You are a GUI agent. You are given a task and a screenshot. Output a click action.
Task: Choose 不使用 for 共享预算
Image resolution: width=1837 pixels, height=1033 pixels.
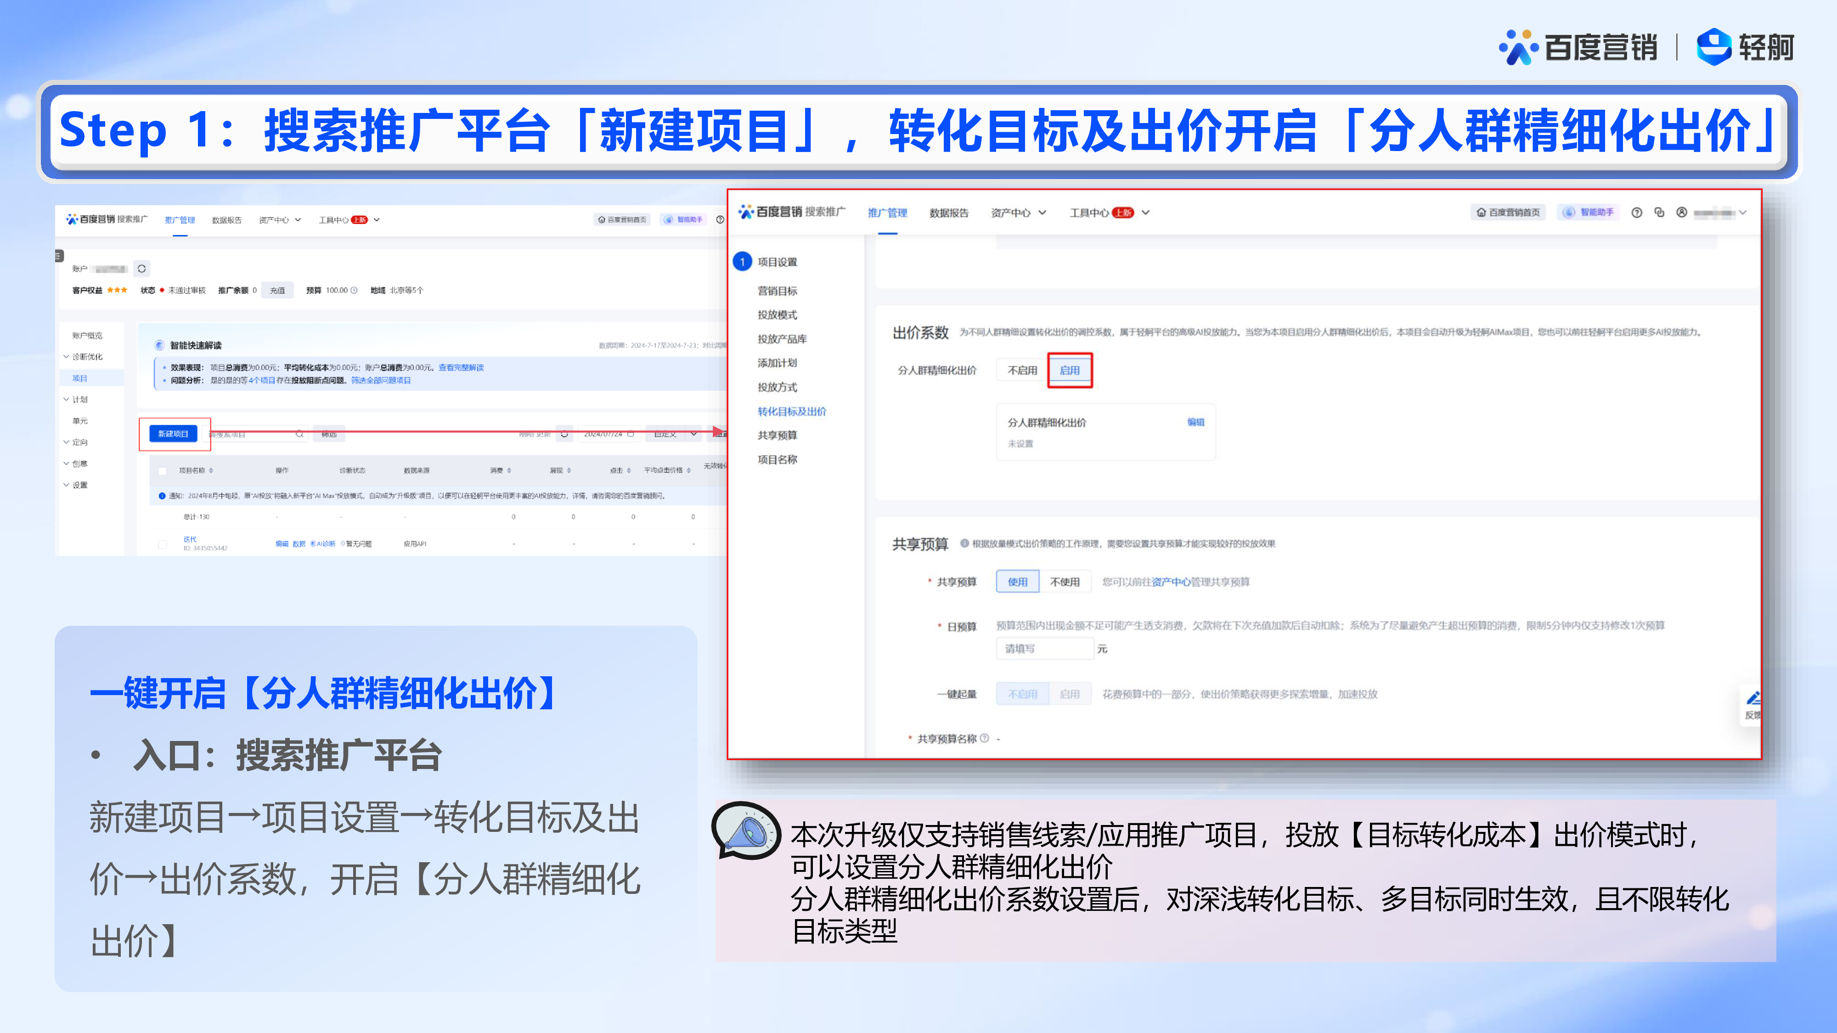tap(1065, 582)
